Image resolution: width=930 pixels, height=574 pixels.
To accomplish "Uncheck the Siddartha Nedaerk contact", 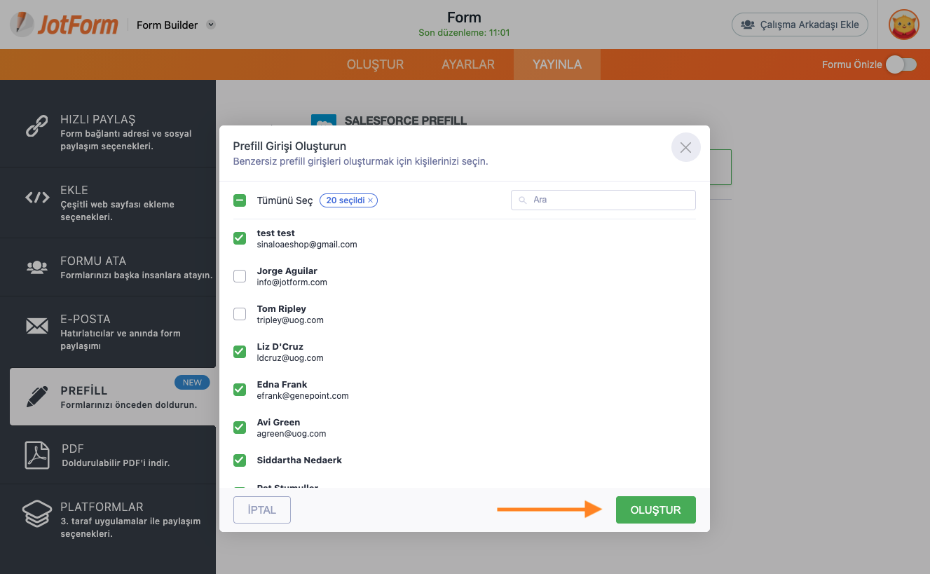I will pyautogui.click(x=240, y=460).
